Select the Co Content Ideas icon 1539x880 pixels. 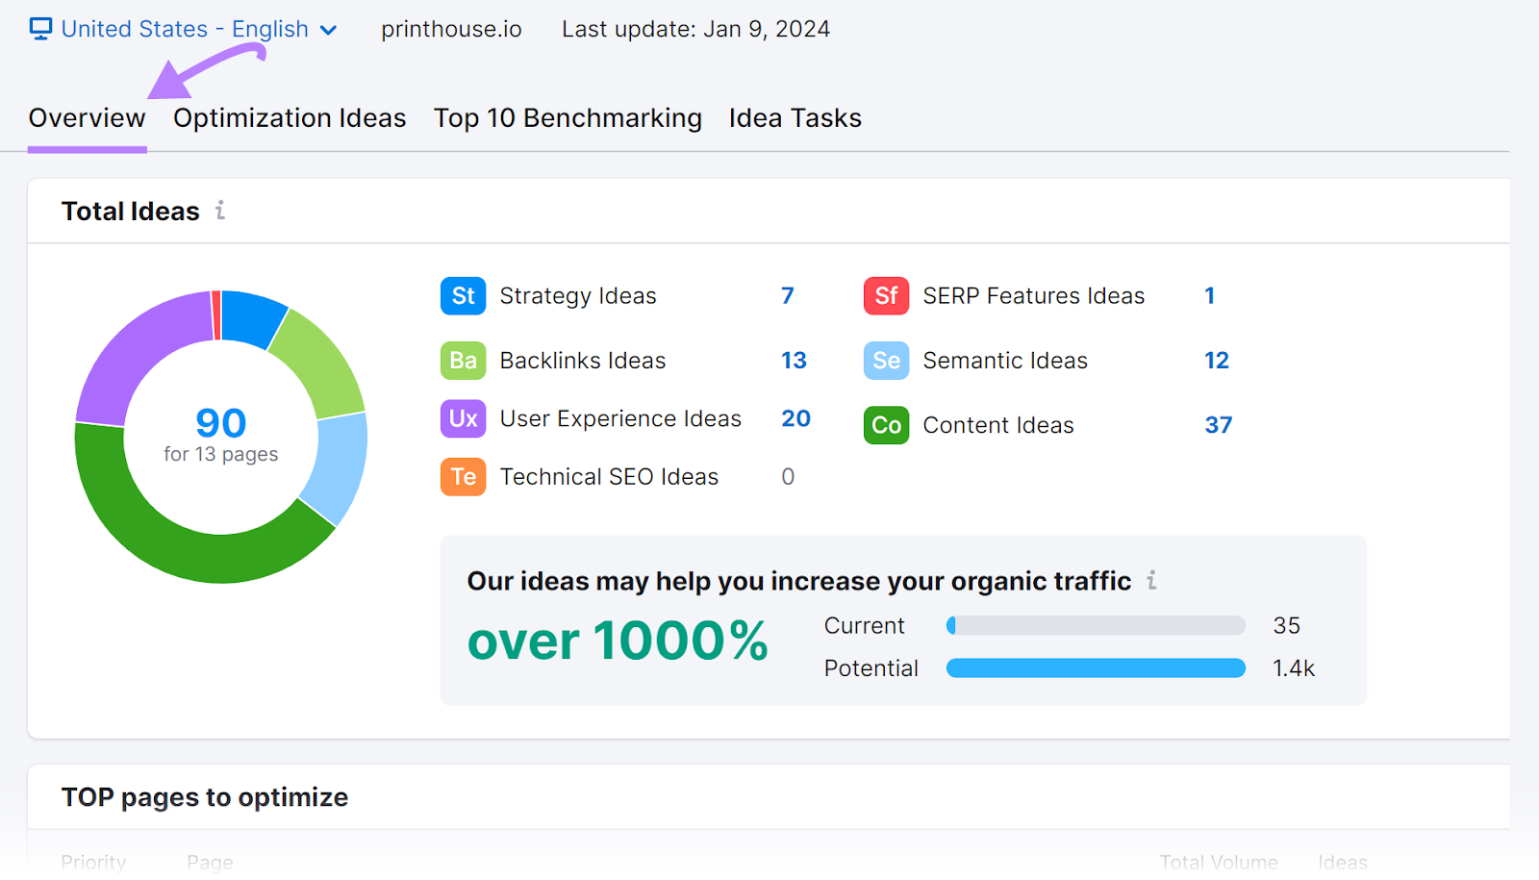point(885,424)
